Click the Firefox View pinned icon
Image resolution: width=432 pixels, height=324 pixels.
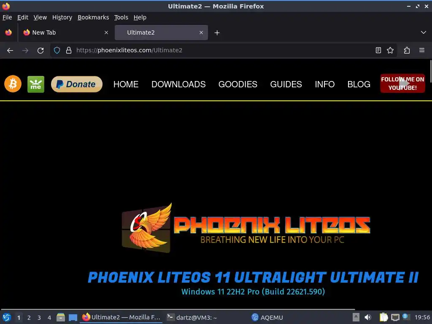pos(8,32)
